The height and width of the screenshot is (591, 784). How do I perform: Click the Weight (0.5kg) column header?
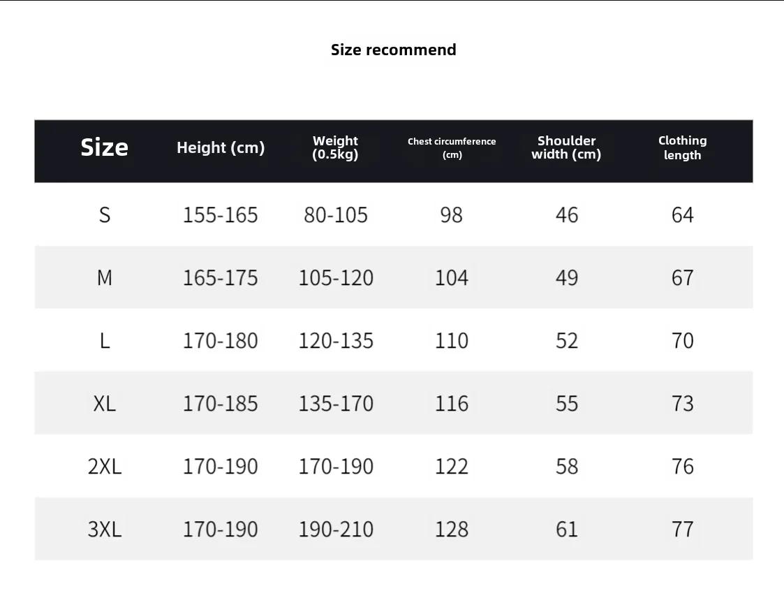pyautogui.click(x=336, y=147)
